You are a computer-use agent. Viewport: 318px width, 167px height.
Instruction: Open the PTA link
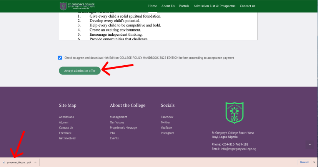coord(112,133)
